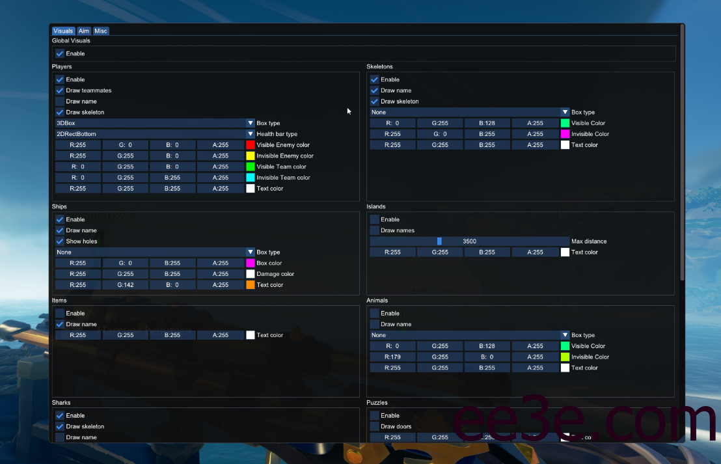The image size is (721, 464).
Task: Enable Draw name in Players section
Action: (60, 102)
